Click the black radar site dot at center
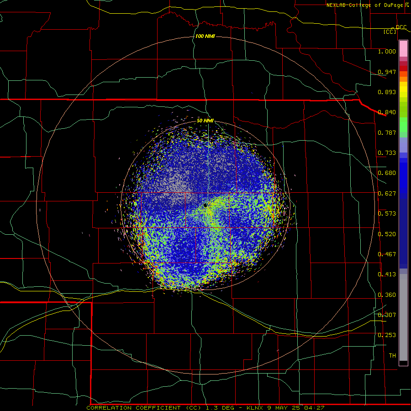Image resolution: width=411 pixels, height=411 pixels. [205, 205]
